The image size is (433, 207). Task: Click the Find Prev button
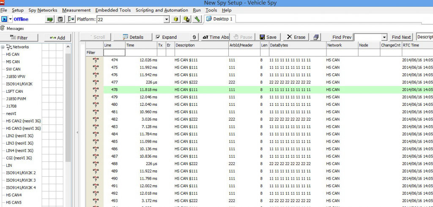pyautogui.click(x=342, y=37)
